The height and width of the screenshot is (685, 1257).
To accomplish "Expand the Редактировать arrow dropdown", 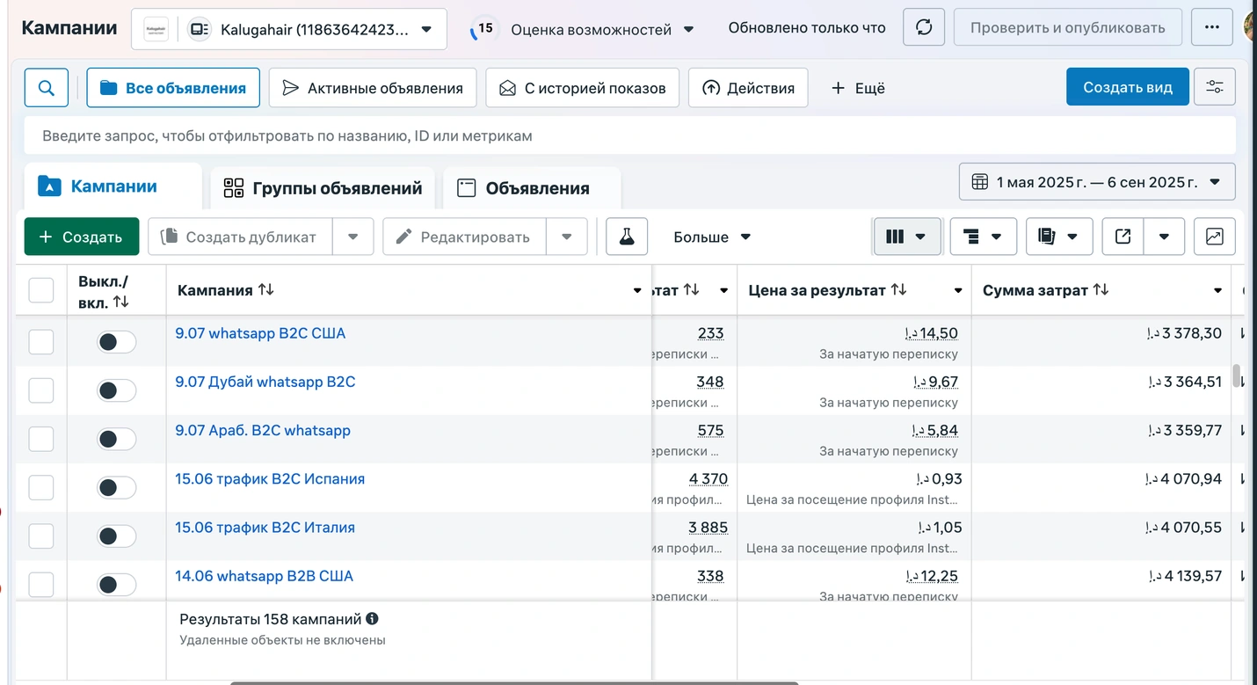I will click(x=567, y=237).
